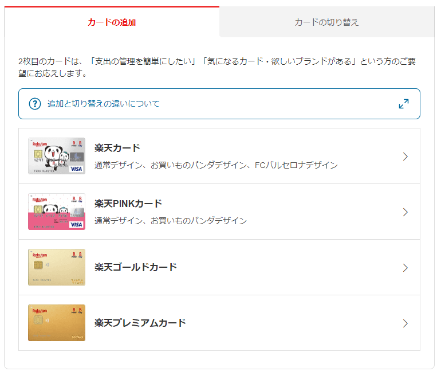Choose the 楽天ゴールドカード title link

(x=136, y=267)
